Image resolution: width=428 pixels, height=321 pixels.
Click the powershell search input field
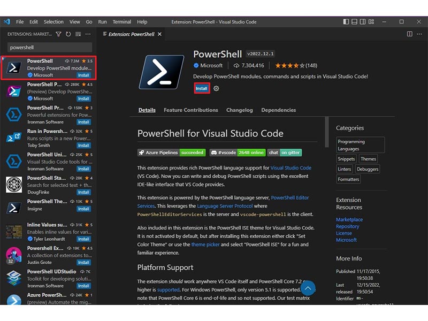pyautogui.click(x=50, y=48)
